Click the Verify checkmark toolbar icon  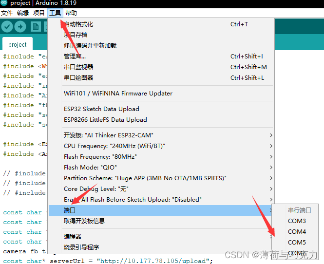click(7, 27)
